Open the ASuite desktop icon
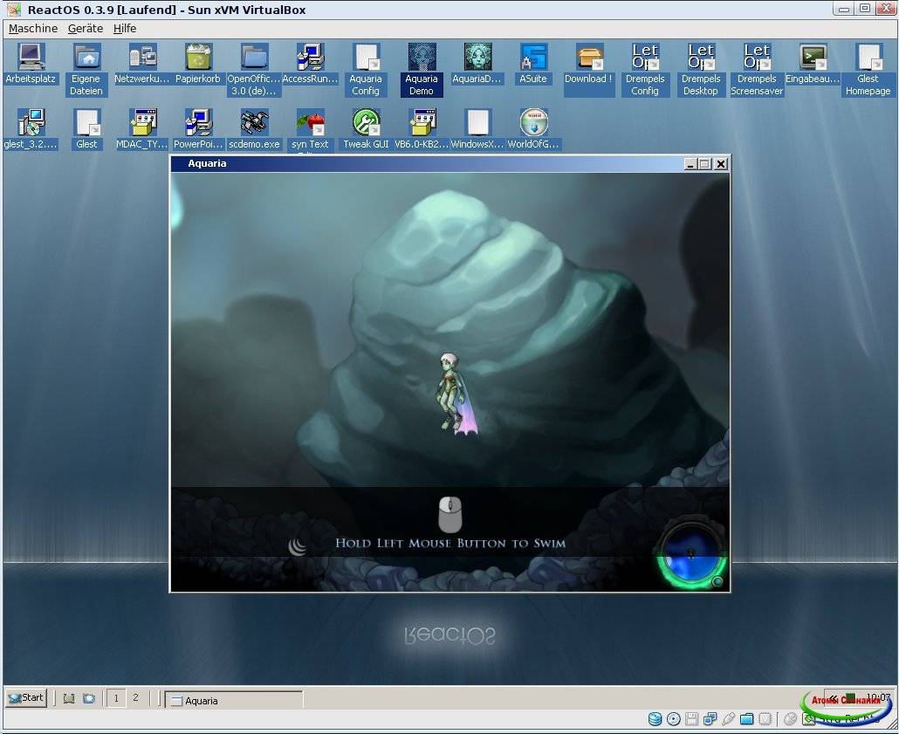 tap(532, 58)
